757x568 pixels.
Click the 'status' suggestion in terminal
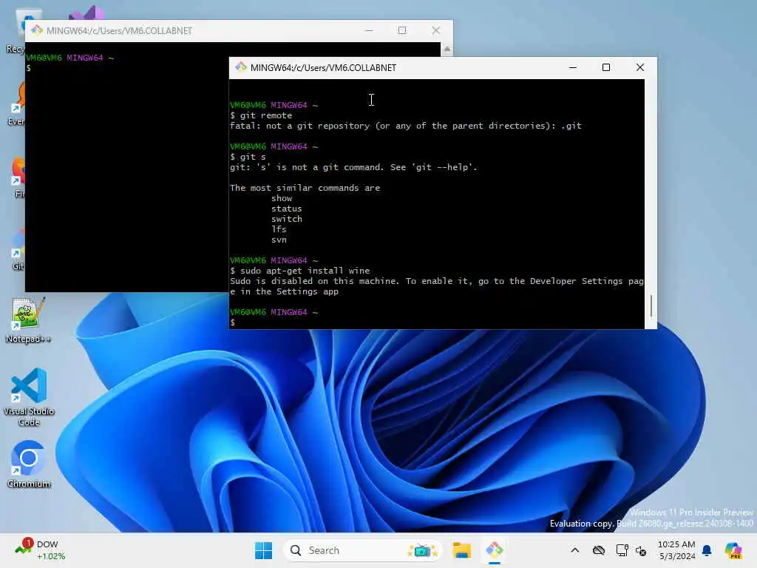click(286, 209)
